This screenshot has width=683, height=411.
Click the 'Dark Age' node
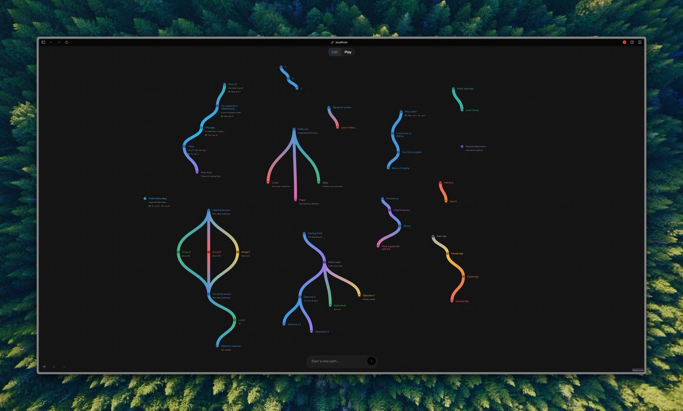[433, 236]
